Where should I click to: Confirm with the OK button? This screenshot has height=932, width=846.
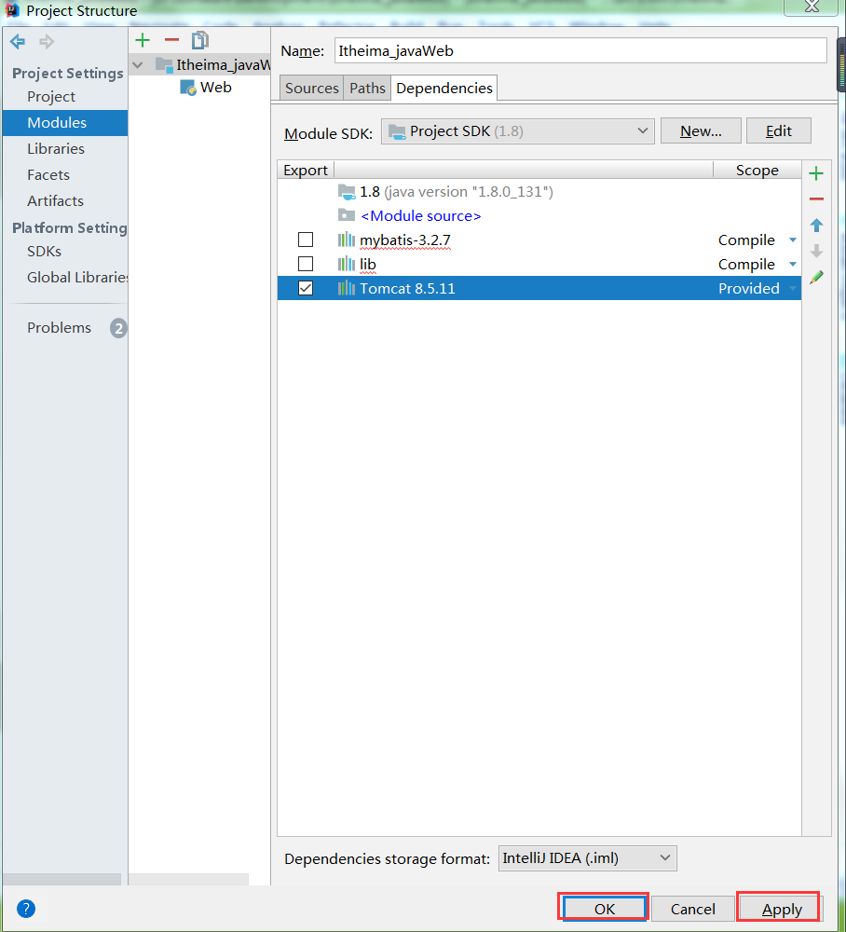point(604,908)
